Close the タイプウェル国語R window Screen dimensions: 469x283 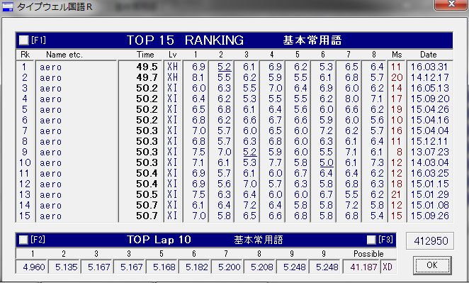(451, 5)
